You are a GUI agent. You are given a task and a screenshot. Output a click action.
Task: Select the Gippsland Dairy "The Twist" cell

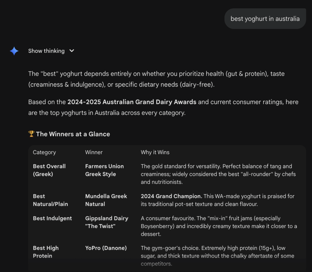point(106,222)
